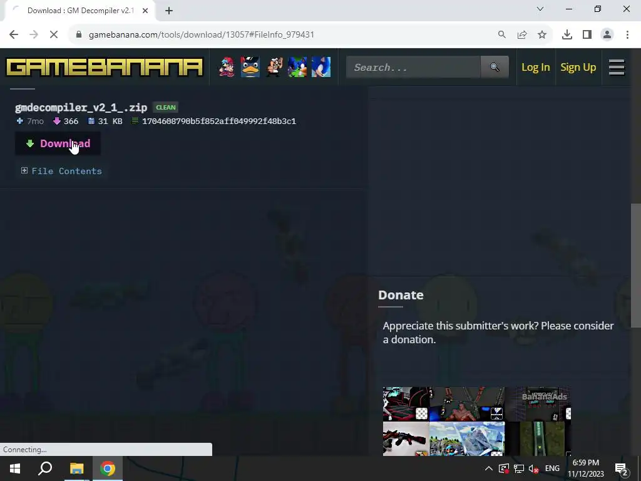Open File Explorer from the taskbar
Image resolution: width=641 pixels, height=481 pixels.
(76, 468)
